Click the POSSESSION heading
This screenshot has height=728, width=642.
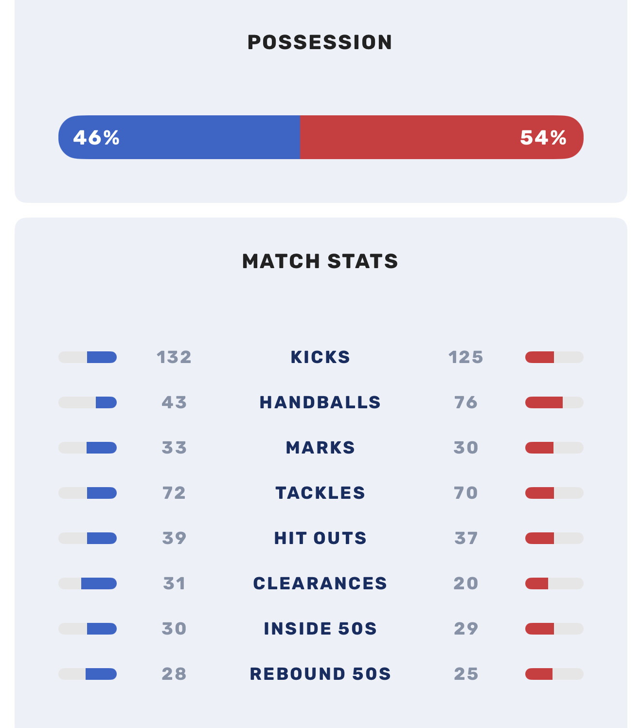tap(320, 42)
